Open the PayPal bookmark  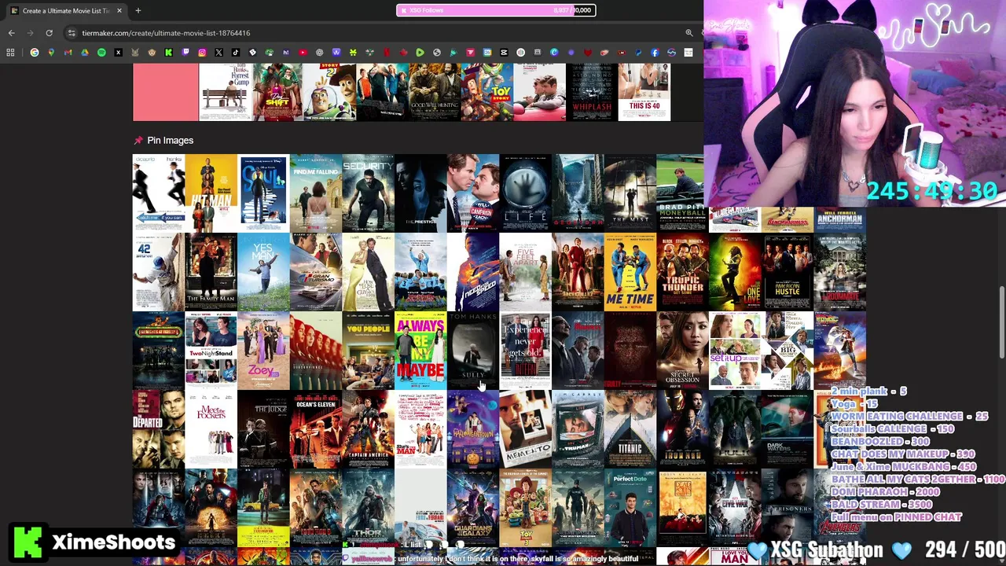[x=637, y=53]
